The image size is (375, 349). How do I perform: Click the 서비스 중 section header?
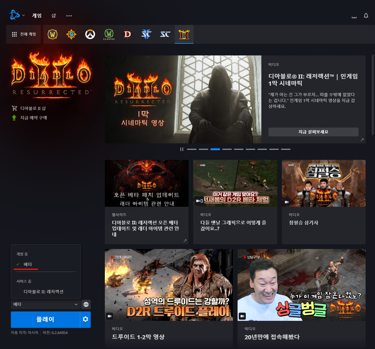24,281
